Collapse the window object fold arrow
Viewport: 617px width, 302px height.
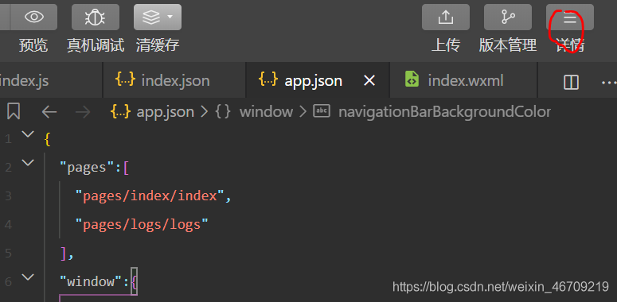pyautogui.click(x=28, y=277)
